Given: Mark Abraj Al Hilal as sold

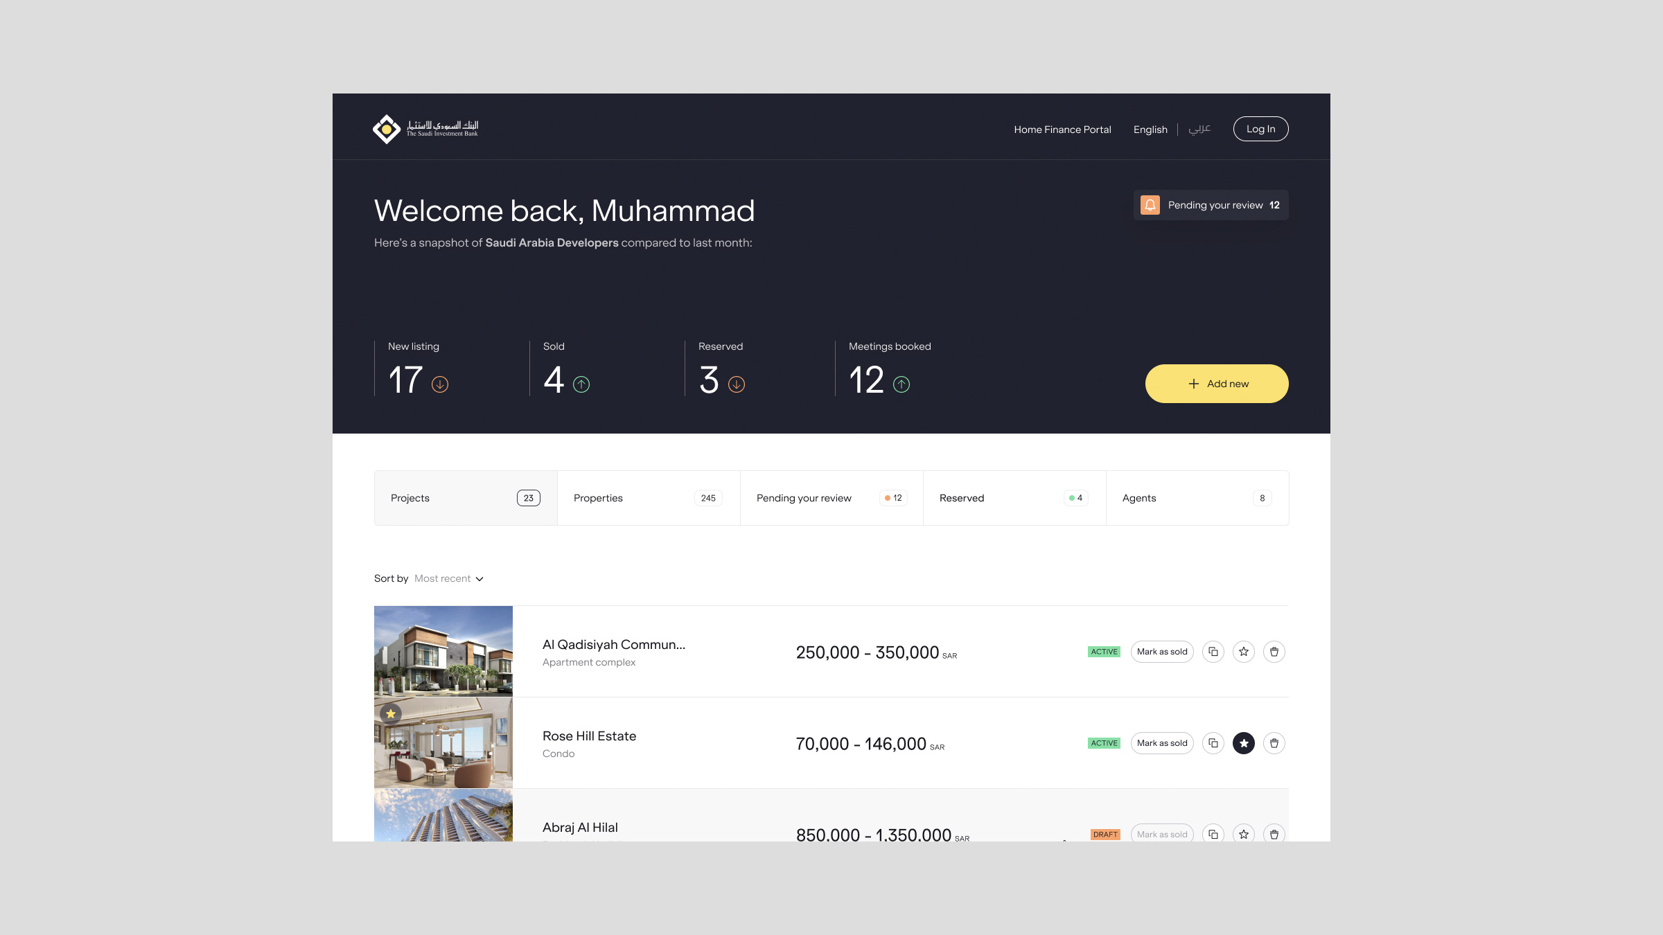Looking at the screenshot, I should pyautogui.click(x=1162, y=833).
